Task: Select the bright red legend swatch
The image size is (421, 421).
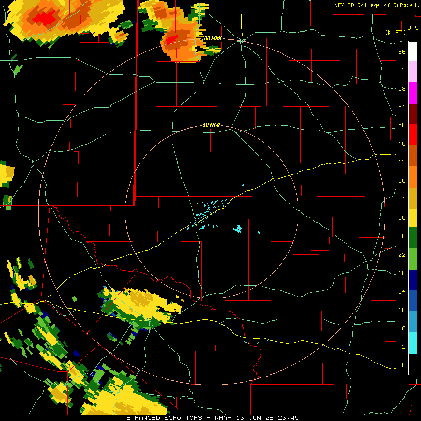Action: pos(413,135)
